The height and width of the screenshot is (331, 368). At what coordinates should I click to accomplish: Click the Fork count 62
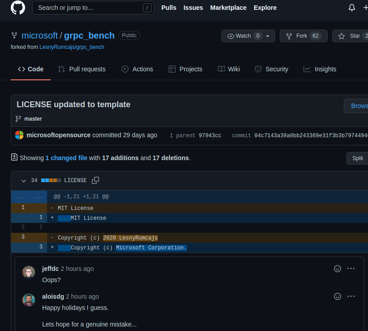pyautogui.click(x=316, y=36)
